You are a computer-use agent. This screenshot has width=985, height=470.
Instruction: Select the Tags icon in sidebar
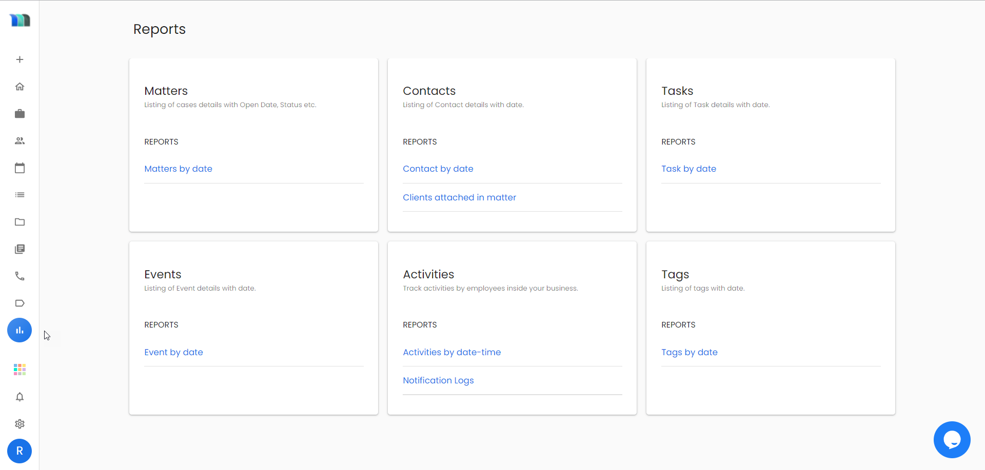19,303
